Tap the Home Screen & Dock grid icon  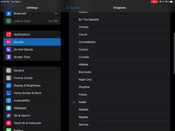point(9,93)
